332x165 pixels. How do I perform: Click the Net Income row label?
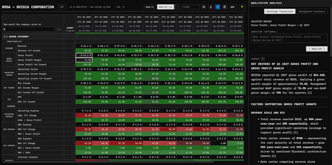tap(24, 83)
